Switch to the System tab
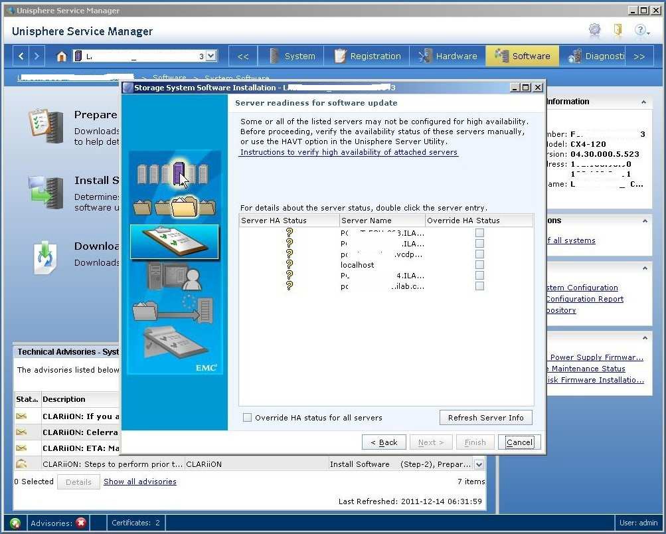 [293, 56]
